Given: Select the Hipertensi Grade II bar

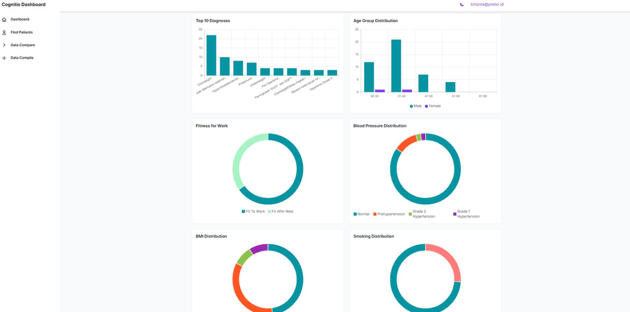Looking at the screenshot, I should 332,72.
